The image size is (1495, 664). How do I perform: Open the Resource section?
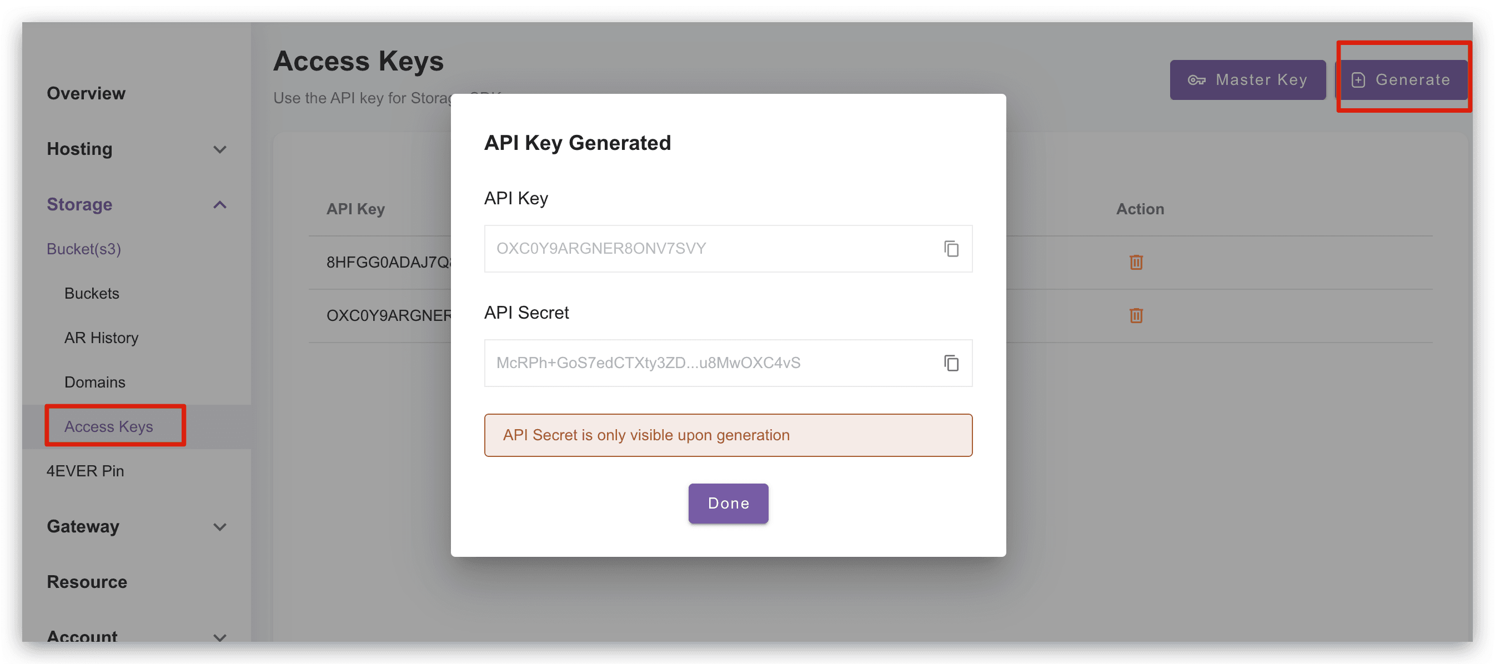[87, 582]
